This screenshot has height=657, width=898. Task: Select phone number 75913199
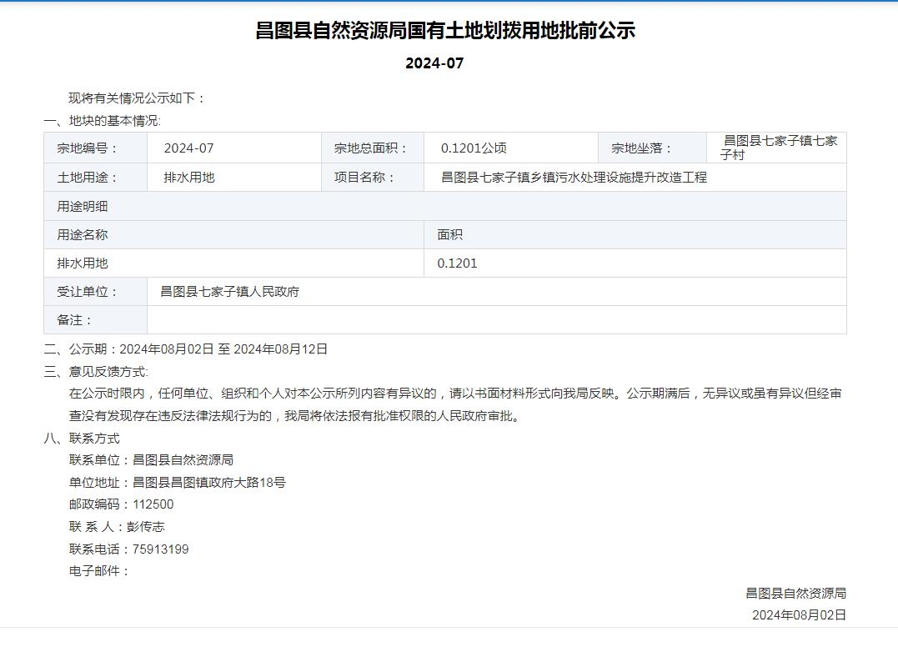point(160,549)
